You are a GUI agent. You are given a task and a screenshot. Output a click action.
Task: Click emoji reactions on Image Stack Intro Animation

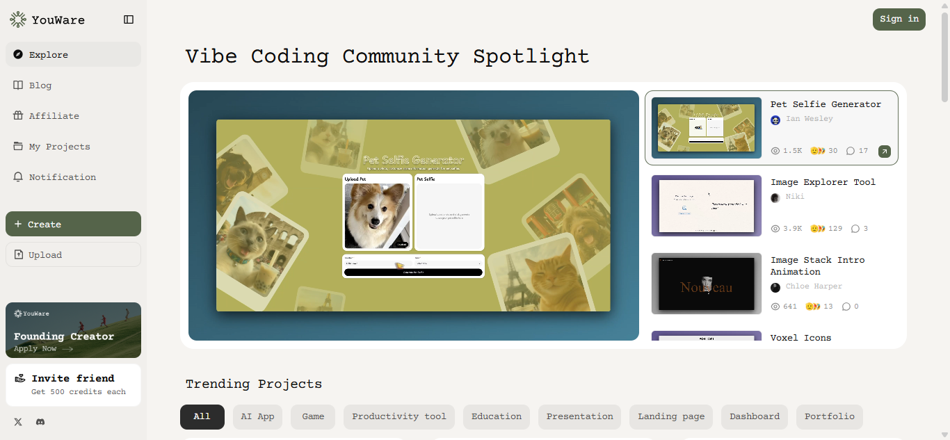[x=814, y=307]
